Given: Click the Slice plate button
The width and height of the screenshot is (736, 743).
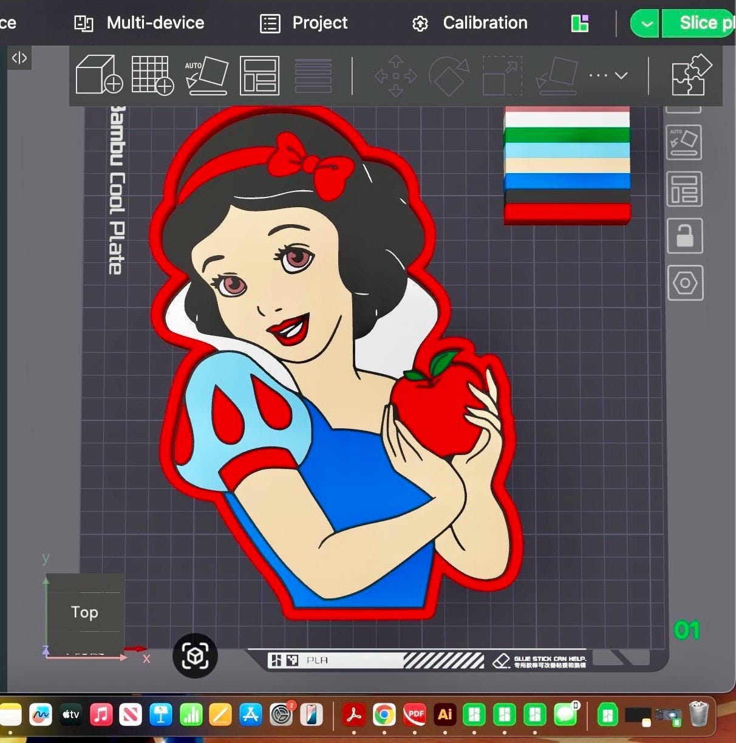Looking at the screenshot, I should coord(698,24).
